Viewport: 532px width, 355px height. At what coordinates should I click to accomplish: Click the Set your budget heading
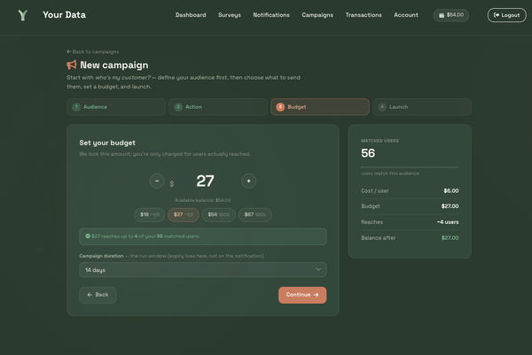click(x=107, y=143)
